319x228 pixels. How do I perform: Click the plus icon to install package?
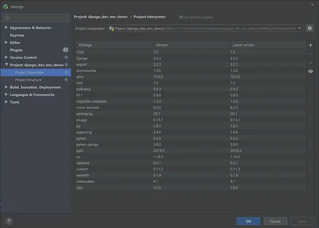[310, 45]
